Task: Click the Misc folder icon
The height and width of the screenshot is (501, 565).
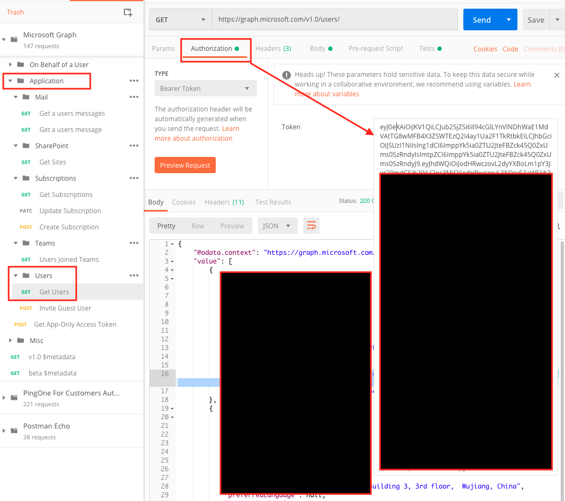Action: coord(21,340)
